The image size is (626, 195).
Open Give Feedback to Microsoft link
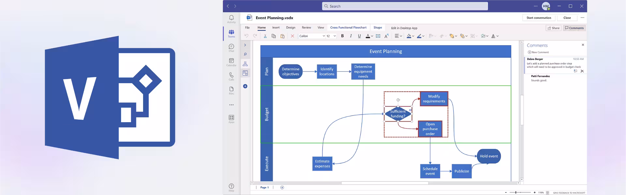(x=569, y=193)
